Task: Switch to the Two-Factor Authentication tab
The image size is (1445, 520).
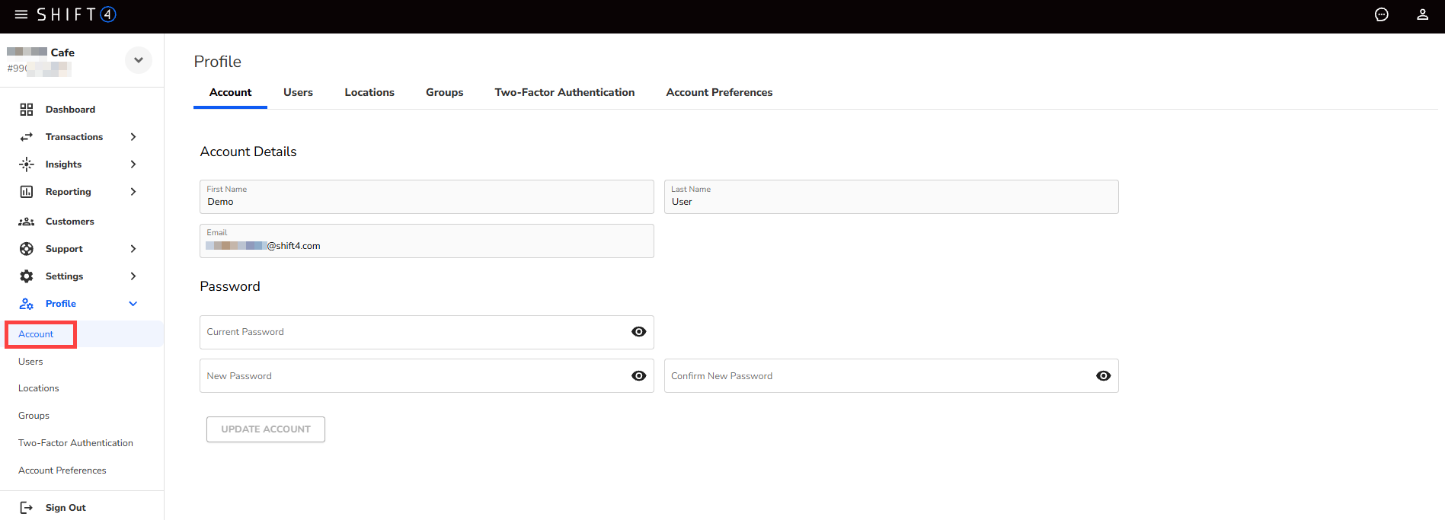Action: 564,92
